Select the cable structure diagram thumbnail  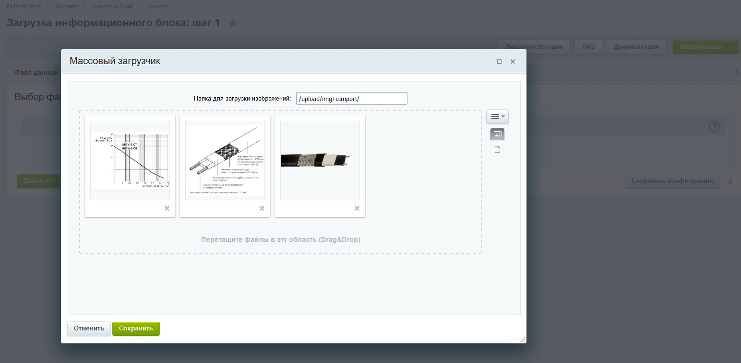(225, 160)
